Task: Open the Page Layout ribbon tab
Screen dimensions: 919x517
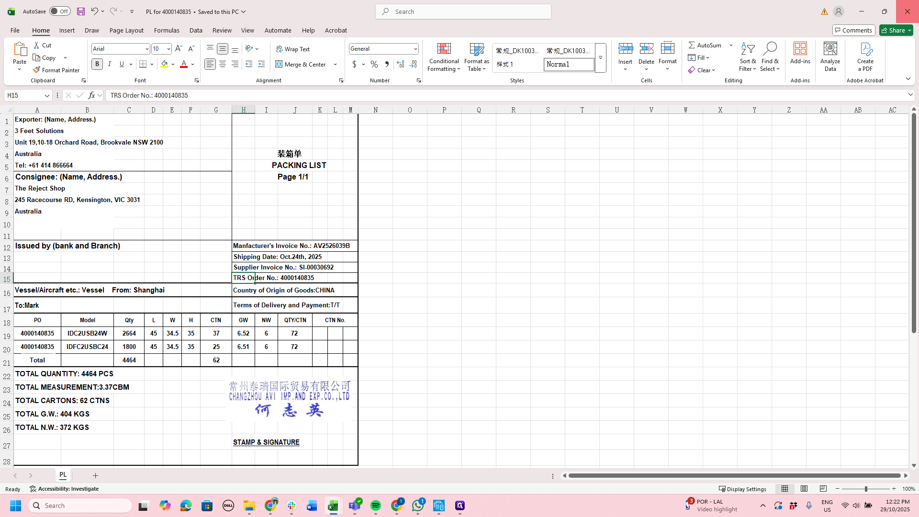Action: (x=126, y=30)
